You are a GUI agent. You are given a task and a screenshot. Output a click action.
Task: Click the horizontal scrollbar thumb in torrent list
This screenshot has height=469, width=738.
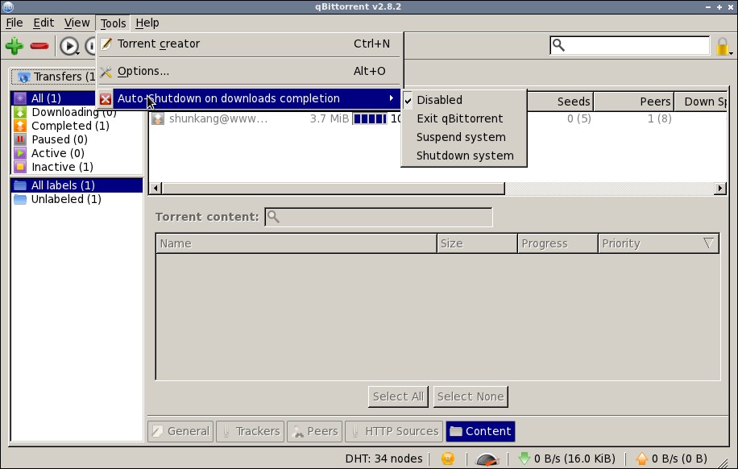click(334, 189)
